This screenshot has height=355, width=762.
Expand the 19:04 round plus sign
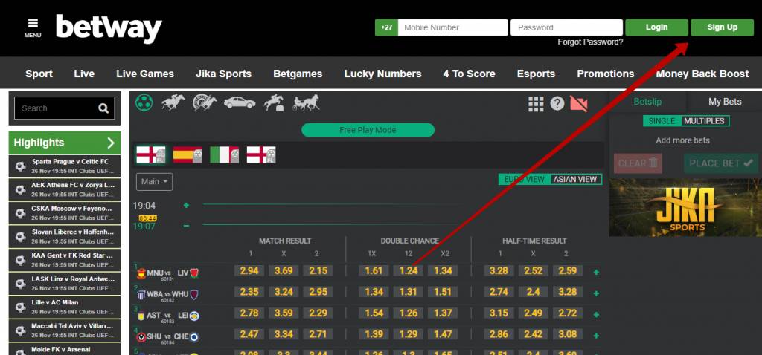[x=186, y=206]
